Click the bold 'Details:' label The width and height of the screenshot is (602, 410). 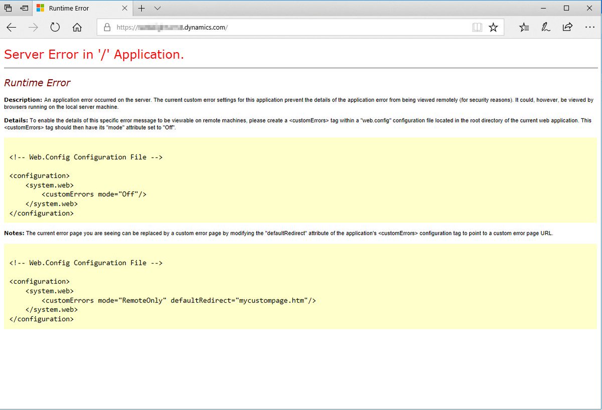(x=16, y=120)
